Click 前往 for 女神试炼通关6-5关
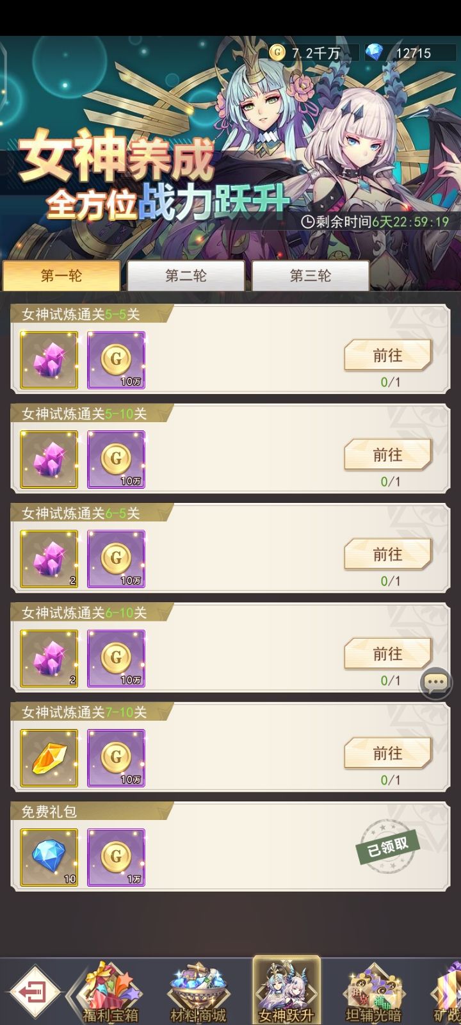 (x=388, y=554)
